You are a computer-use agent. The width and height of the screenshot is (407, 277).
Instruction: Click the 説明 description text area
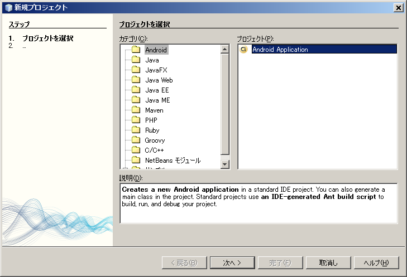pos(258,203)
